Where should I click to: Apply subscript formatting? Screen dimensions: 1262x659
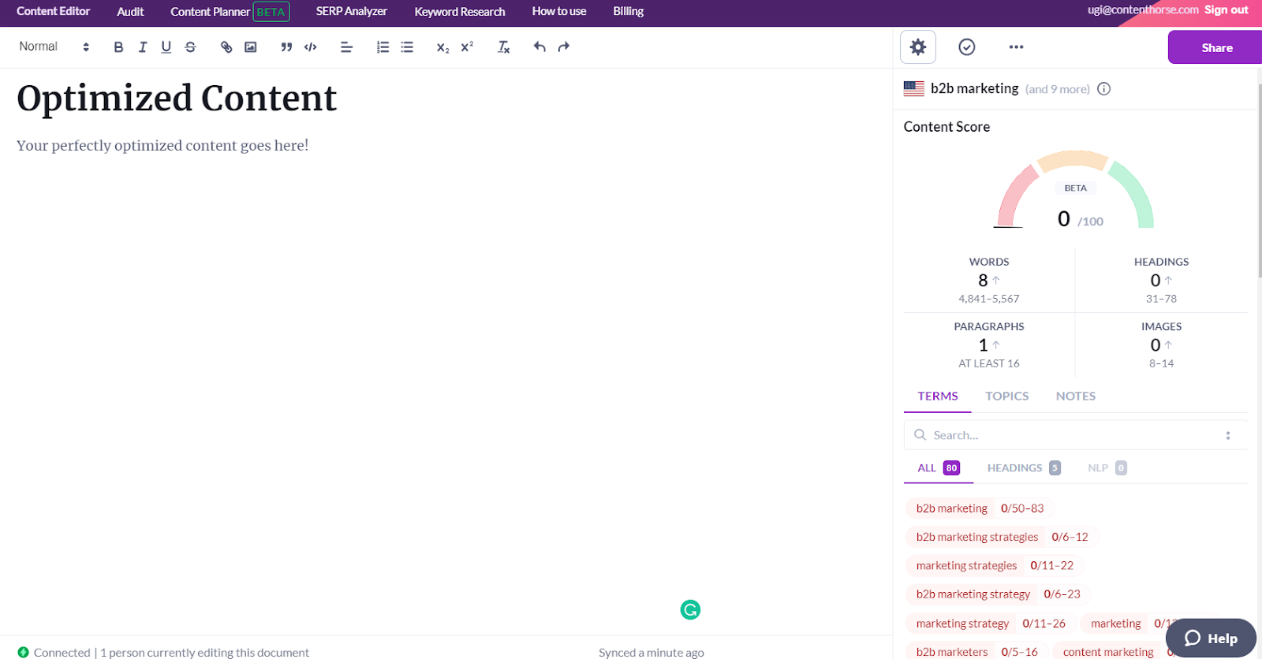click(442, 47)
